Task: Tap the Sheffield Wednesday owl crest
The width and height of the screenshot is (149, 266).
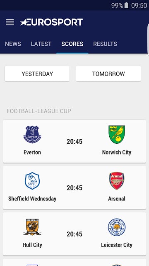Action: tap(32, 181)
